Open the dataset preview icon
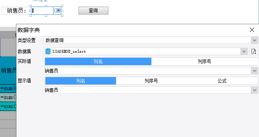This screenshot has height=137, width=259. [253, 51]
